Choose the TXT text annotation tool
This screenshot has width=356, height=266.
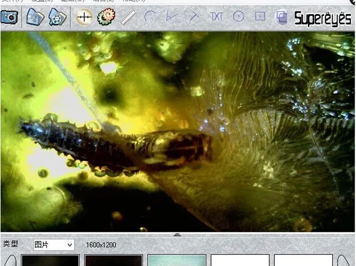click(216, 17)
